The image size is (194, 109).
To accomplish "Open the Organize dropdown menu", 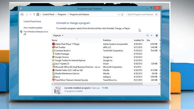I will tap(58, 35).
